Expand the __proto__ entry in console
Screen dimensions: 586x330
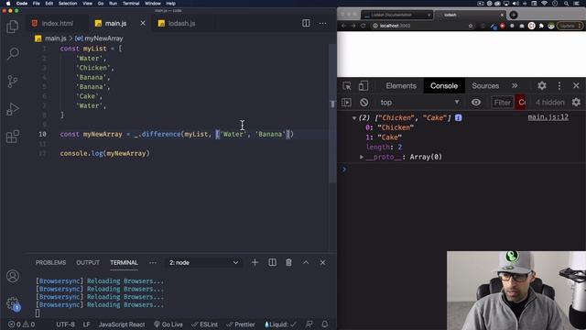[362, 157]
